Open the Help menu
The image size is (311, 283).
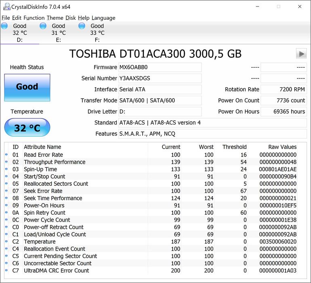[x=84, y=18]
